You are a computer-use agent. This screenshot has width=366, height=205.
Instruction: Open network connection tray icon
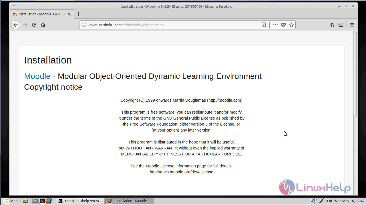[321, 201]
